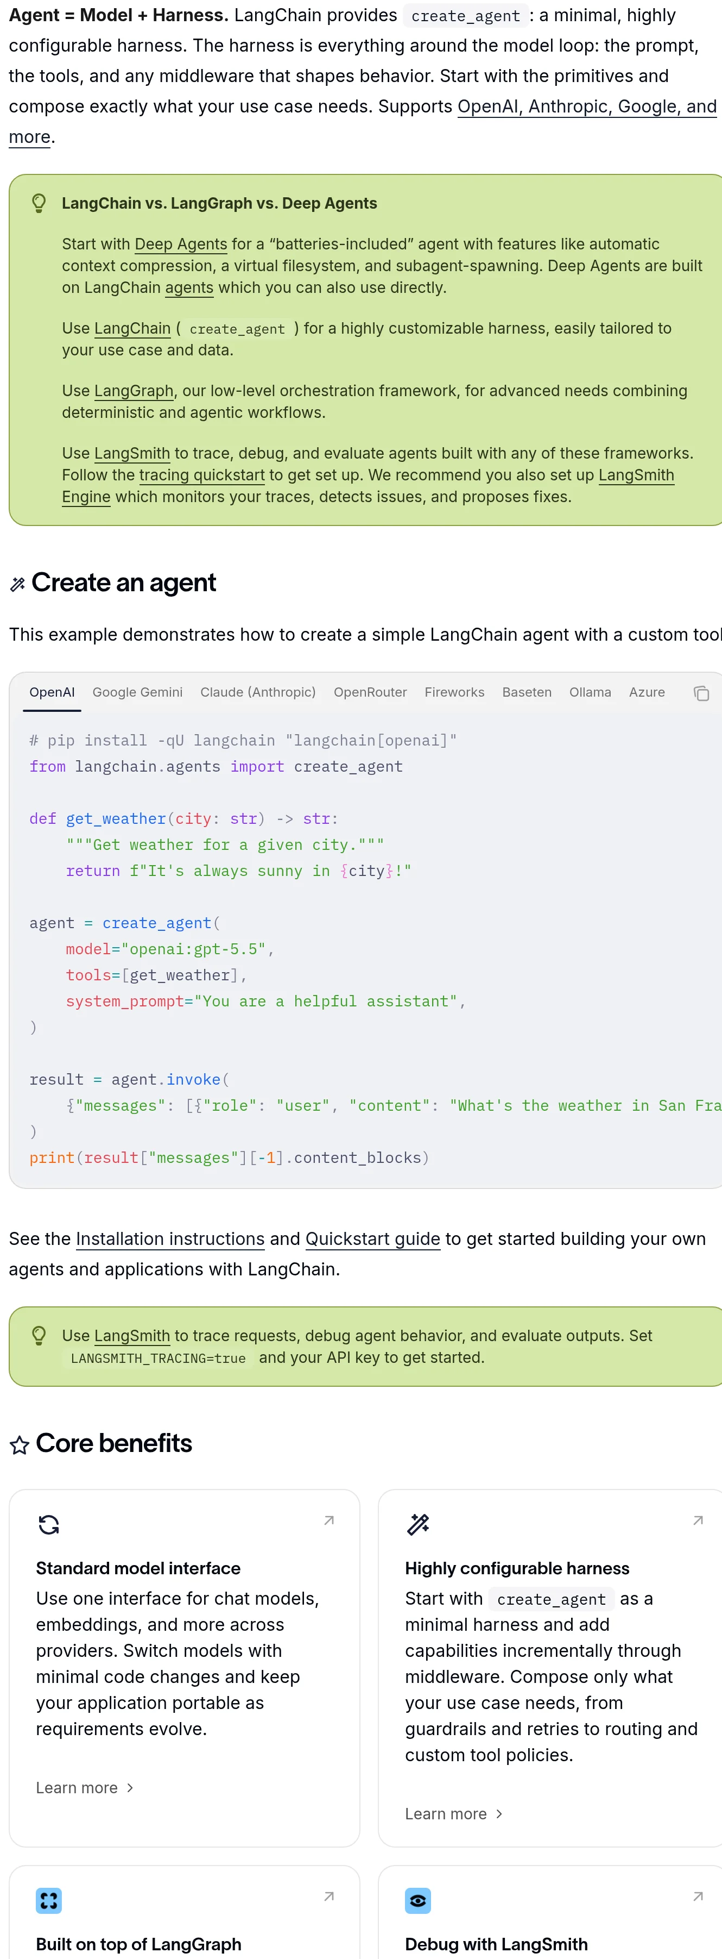
Task: Click the lightbulb icon in the LANGSMITH_TRACING callout
Action: (x=39, y=1335)
